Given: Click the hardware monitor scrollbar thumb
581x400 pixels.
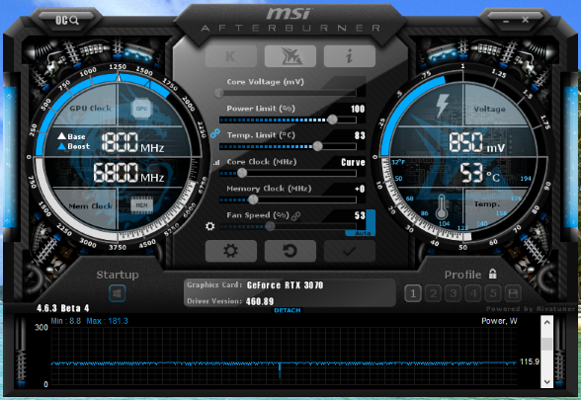Looking at the screenshot, I should 546,344.
